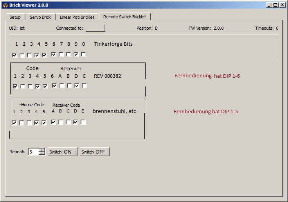Decrease Repeats with the down arrow
The image size is (288, 202).
(42, 154)
